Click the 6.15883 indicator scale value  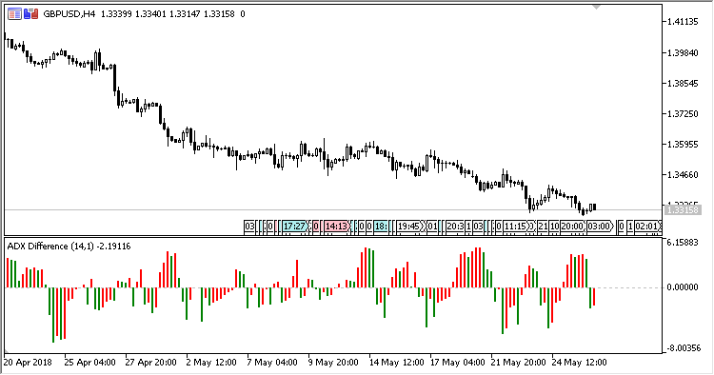point(683,243)
